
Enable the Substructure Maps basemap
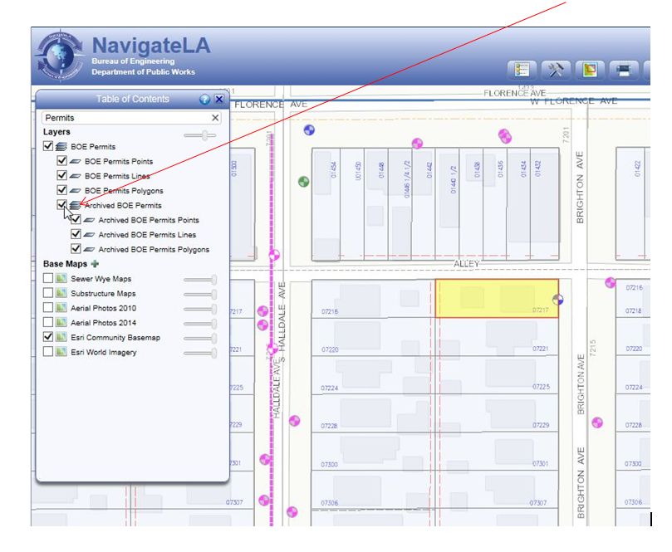(48, 293)
